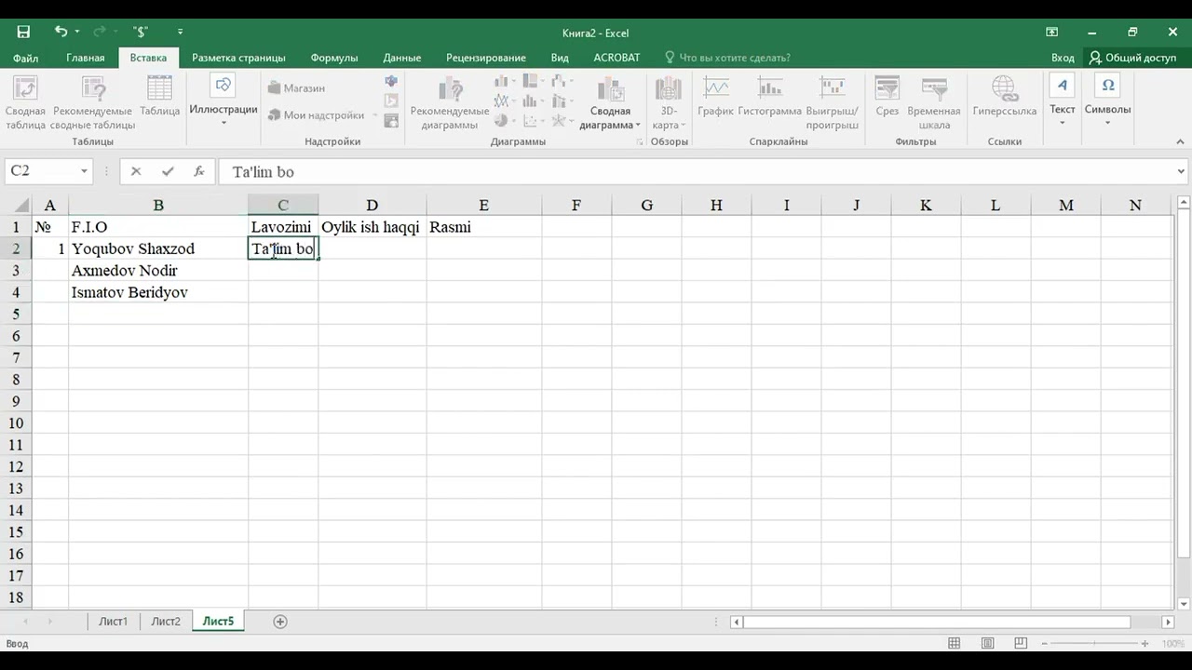Open Рекомендуемые диаграммы chart suggestions

(x=450, y=103)
